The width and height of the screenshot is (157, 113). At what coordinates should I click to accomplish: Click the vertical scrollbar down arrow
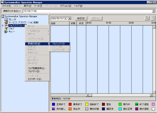point(154,92)
